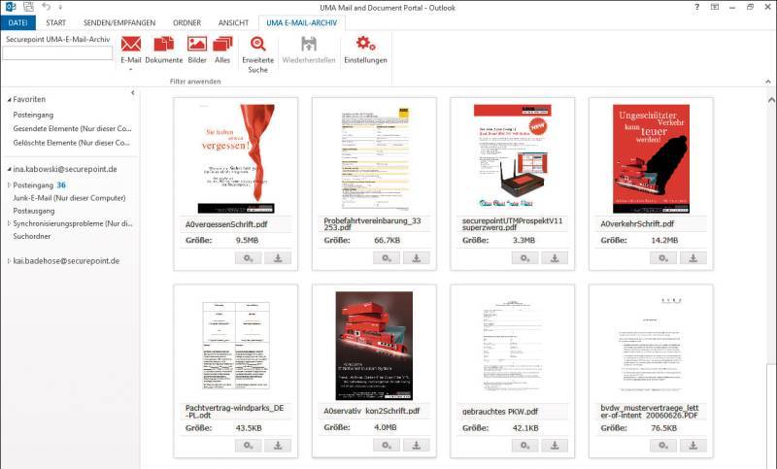Expand the Posteingang 36 folder
777x469 pixels.
[x=9, y=185]
